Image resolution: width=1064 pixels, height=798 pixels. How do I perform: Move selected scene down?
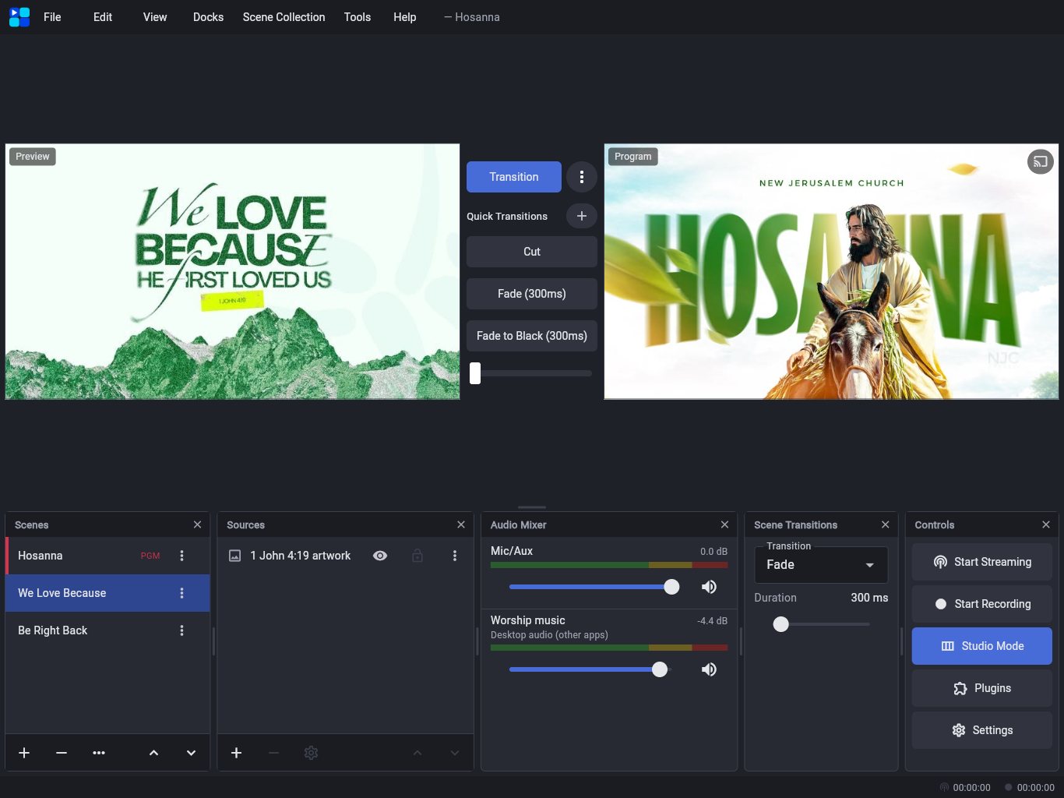click(x=191, y=753)
